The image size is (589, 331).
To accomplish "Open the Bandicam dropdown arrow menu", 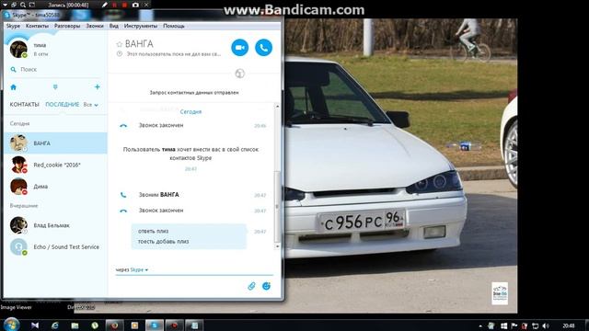I will (x=5, y=5).
